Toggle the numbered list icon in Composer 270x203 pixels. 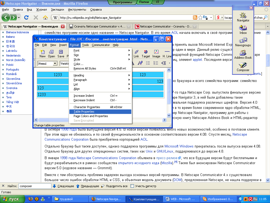coord(156,63)
